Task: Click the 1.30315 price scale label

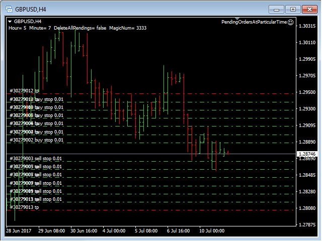Action: click(x=307, y=26)
